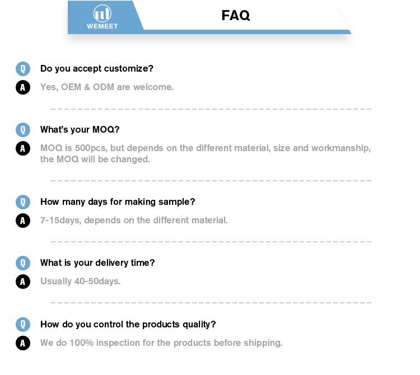The width and height of the screenshot is (420, 375).
Task: Click the Q icon beside customize question
Action: click(x=22, y=69)
